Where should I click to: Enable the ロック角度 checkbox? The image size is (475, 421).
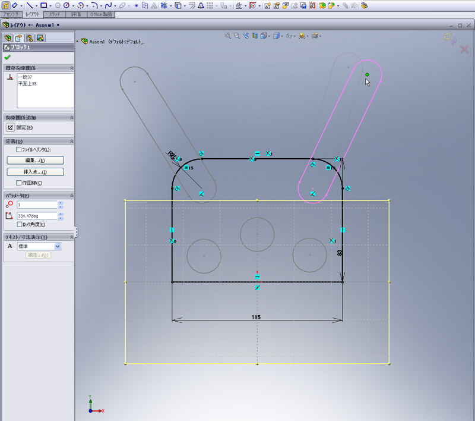pyautogui.click(x=19, y=224)
